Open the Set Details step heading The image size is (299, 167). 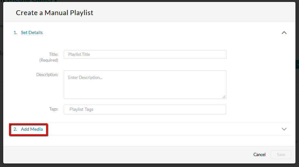click(x=32, y=32)
